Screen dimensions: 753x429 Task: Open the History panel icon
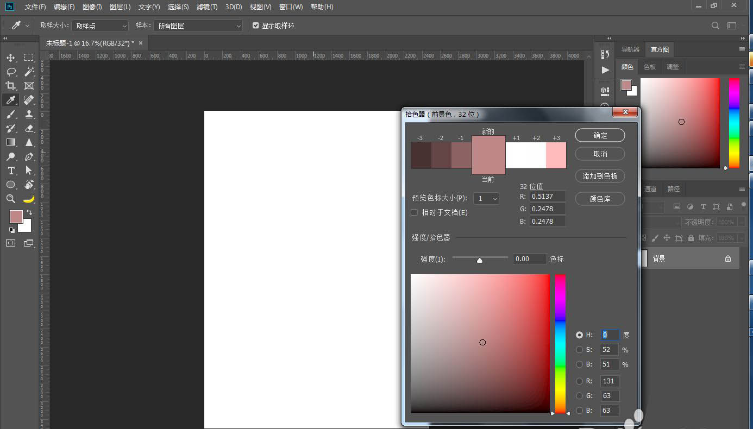(x=605, y=54)
